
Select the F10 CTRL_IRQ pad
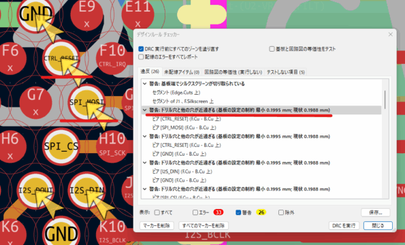click(x=112, y=58)
